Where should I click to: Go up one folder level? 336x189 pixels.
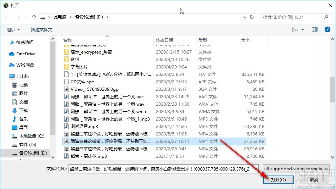click(34, 17)
